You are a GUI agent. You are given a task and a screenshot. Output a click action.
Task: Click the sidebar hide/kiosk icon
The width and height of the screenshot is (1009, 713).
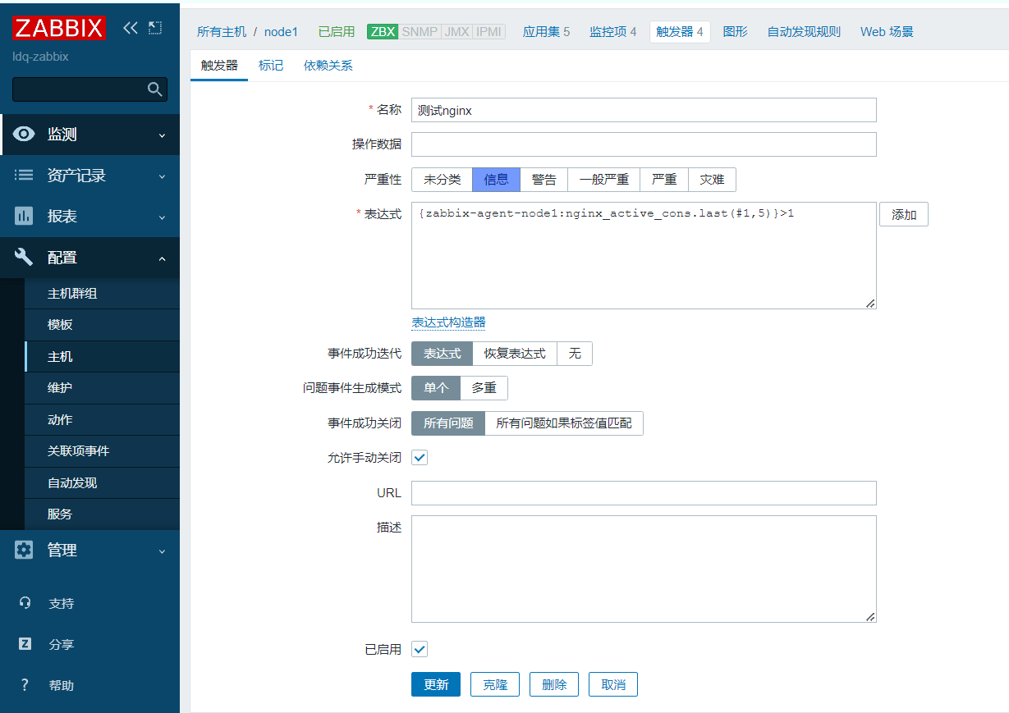(155, 28)
